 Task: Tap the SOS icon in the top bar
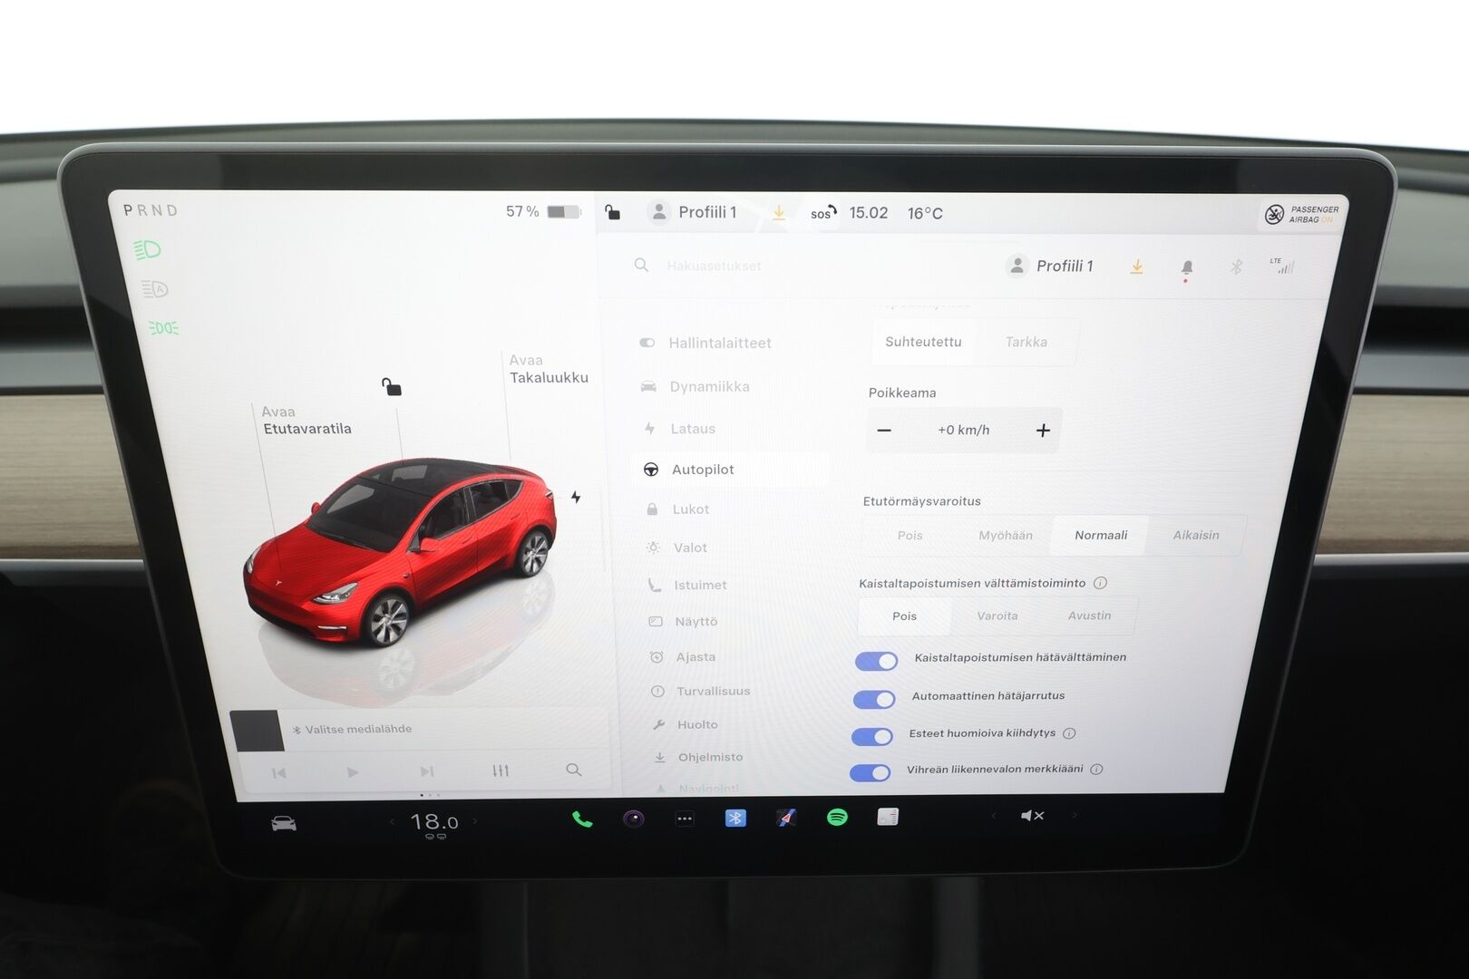(x=823, y=213)
